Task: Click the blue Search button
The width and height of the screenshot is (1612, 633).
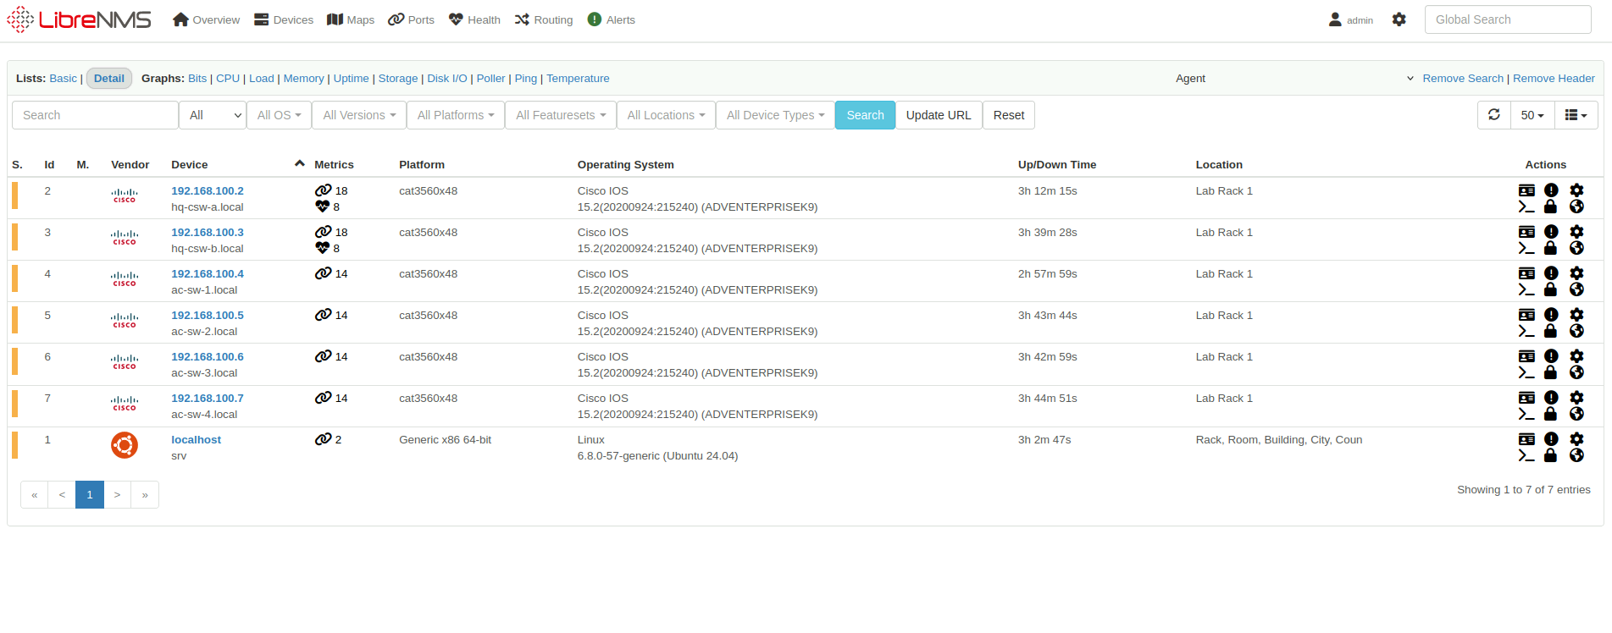Action: (865, 115)
